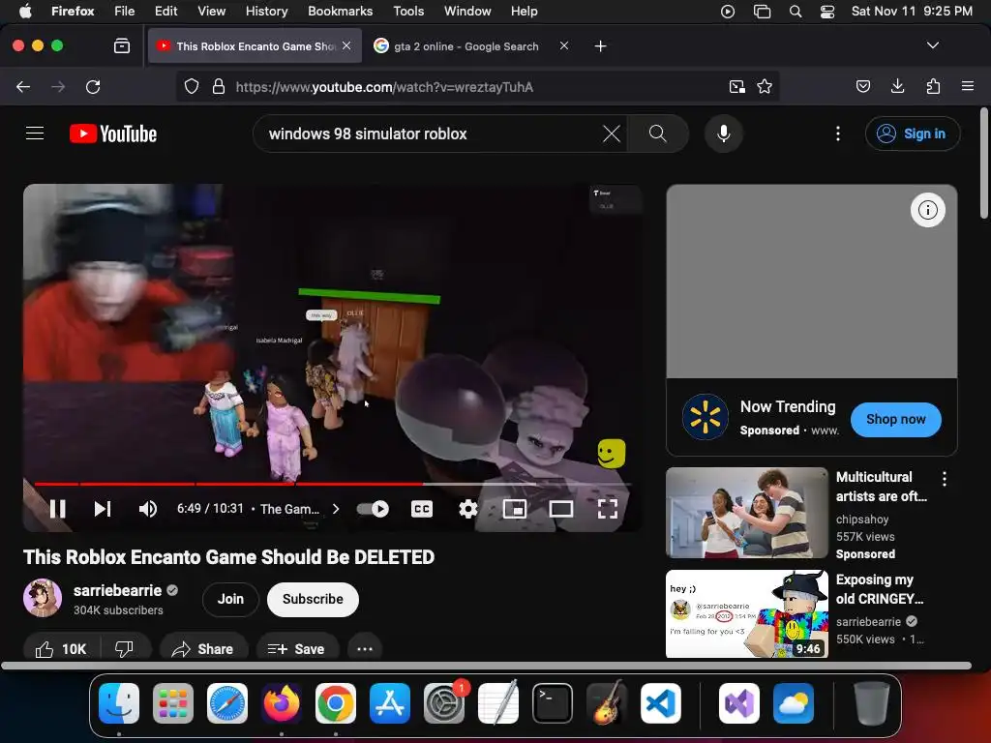
Task: Share the video
Action: (x=203, y=649)
